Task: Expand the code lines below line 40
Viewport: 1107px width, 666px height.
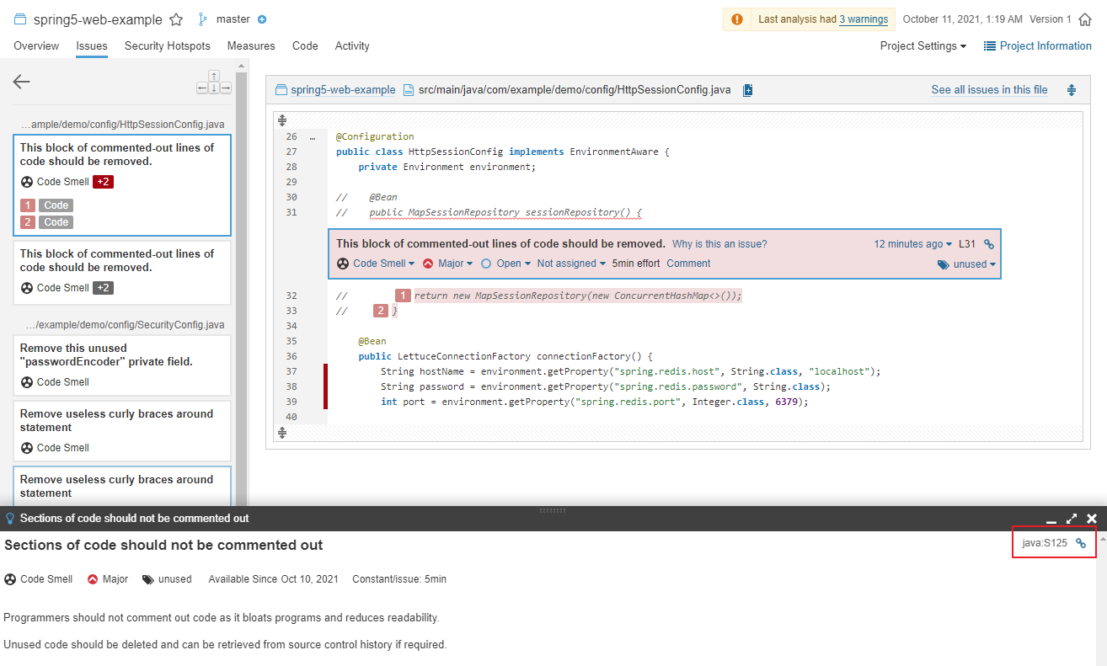Action: pyautogui.click(x=283, y=433)
